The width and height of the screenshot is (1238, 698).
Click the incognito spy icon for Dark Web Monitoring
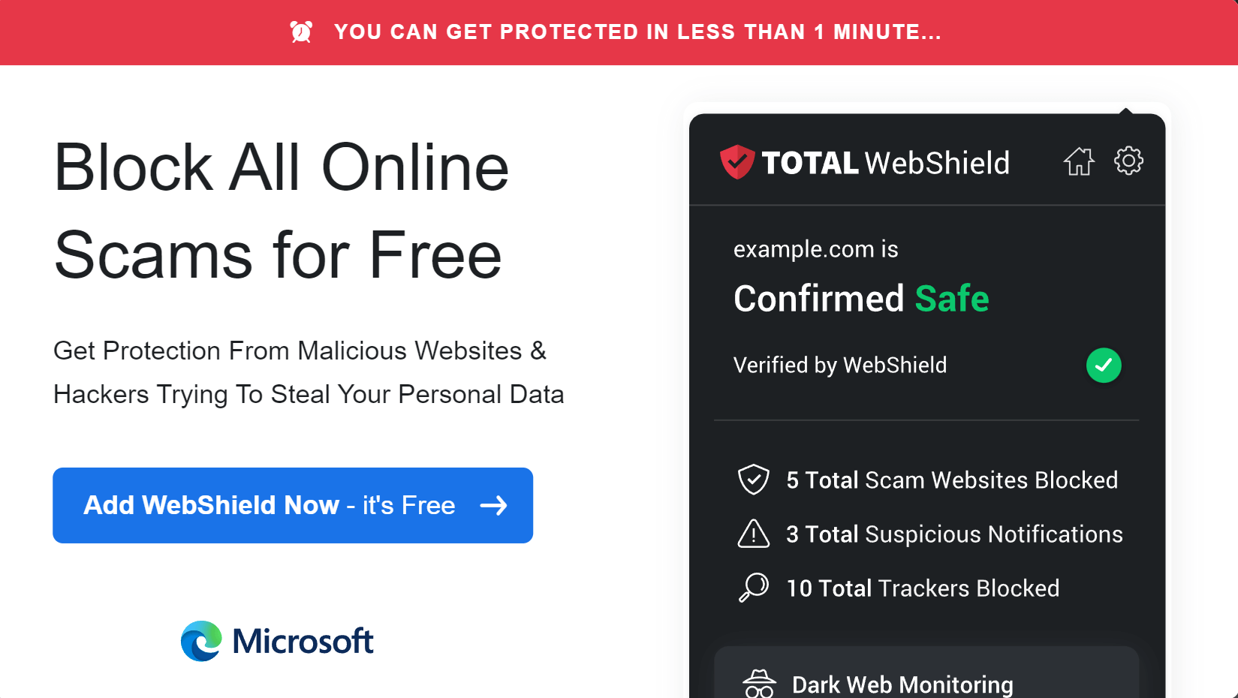point(761,684)
